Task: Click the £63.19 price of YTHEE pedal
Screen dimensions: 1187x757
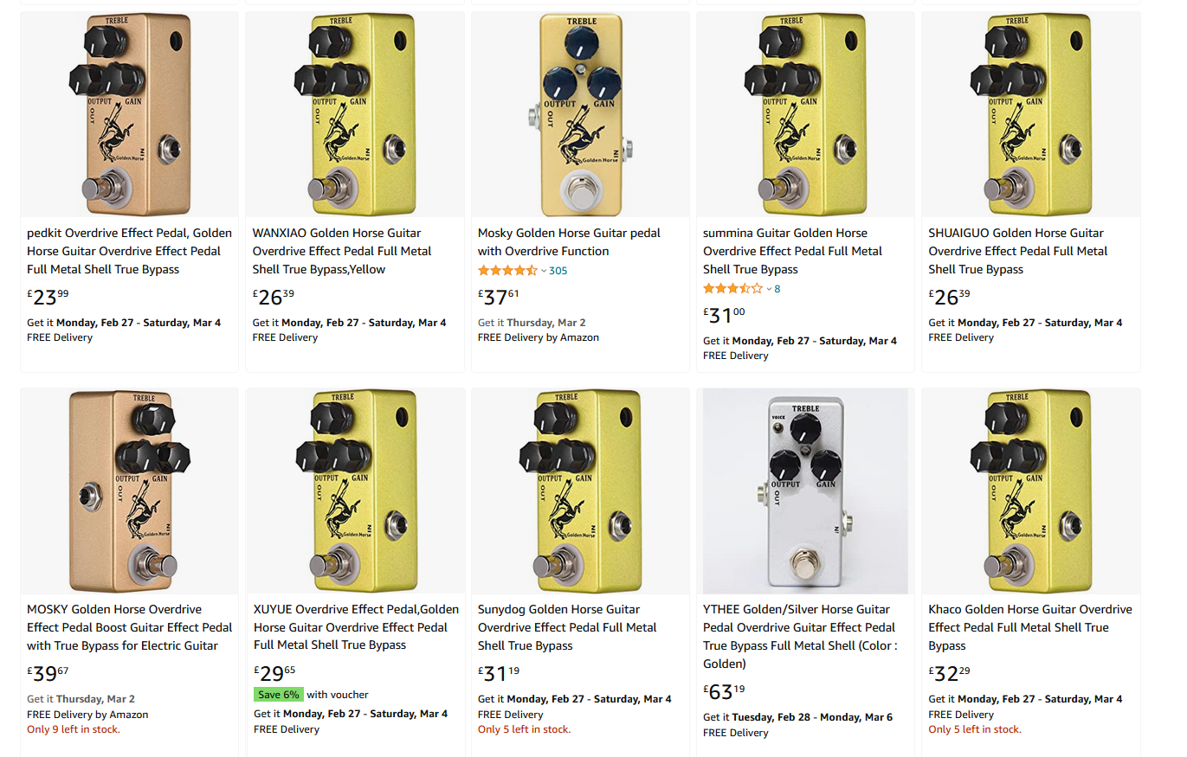Action: 724,691
